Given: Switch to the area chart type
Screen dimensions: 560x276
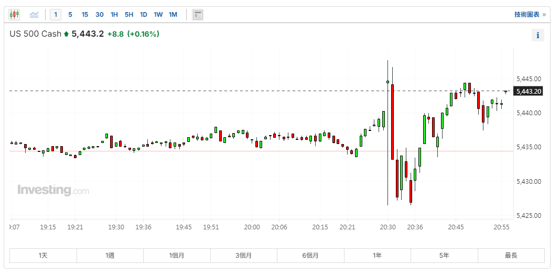Looking at the screenshot, I should 34,15.
